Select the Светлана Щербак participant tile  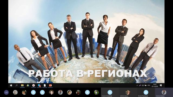point(164,92)
